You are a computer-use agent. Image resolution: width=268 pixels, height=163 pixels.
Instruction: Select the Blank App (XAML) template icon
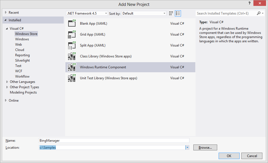(x=72, y=24)
